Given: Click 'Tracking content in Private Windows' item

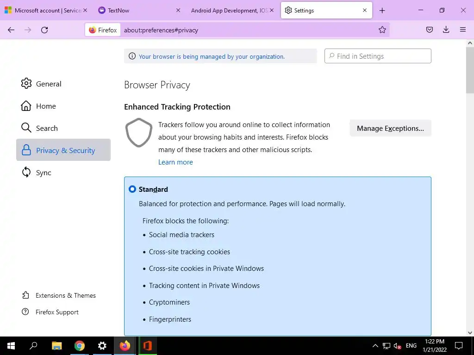Looking at the screenshot, I should pyautogui.click(x=204, y=285).
